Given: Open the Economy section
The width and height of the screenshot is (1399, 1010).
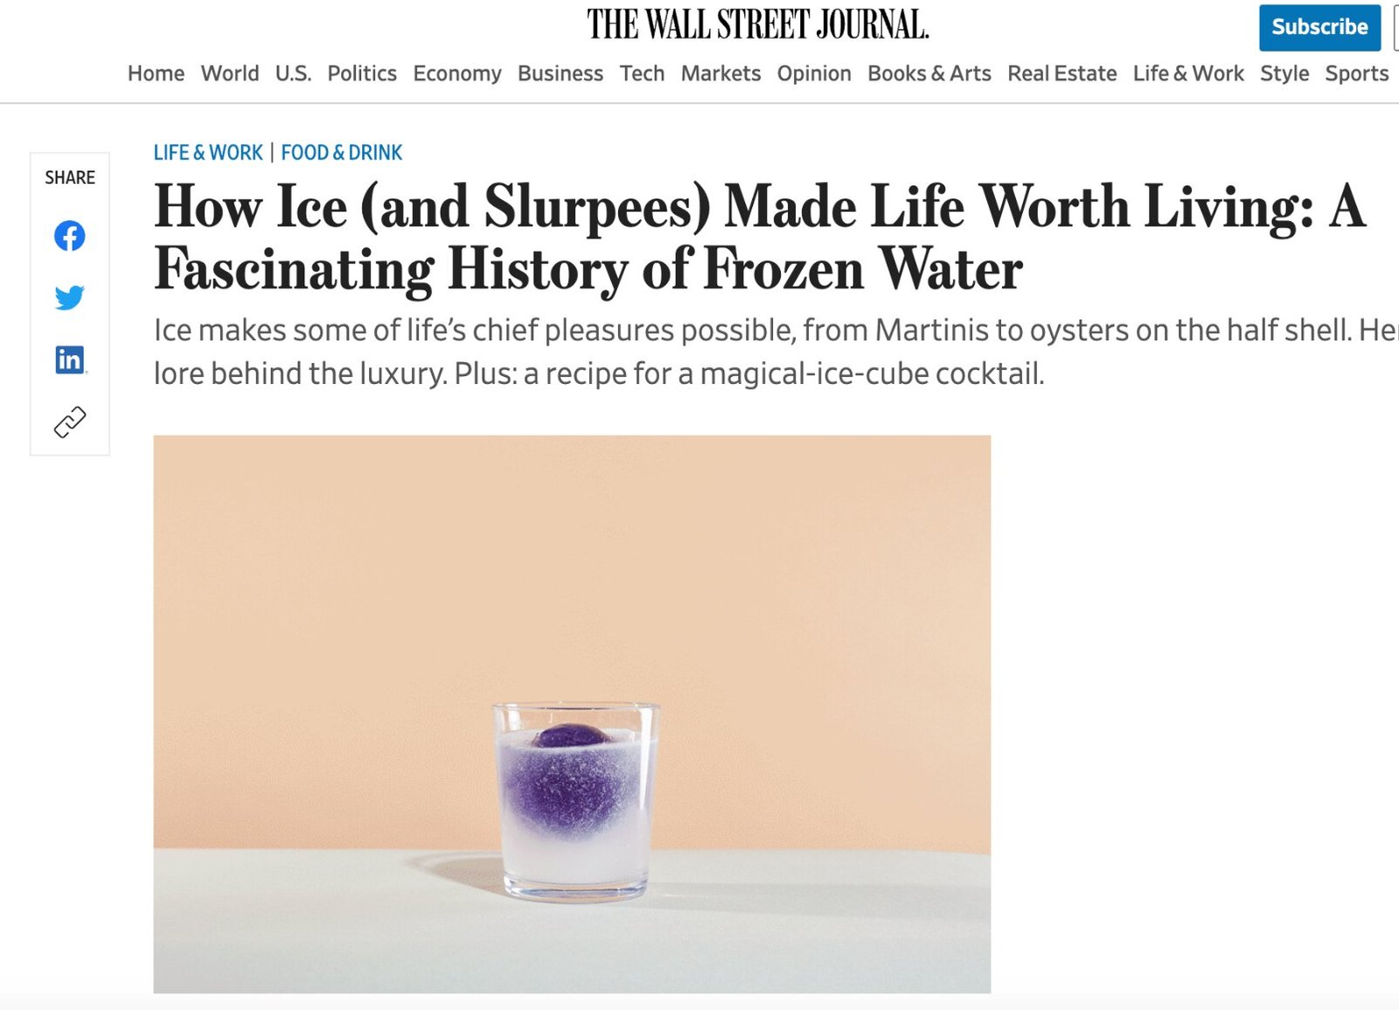Looking at the screenshot, I should click(457, 73).
